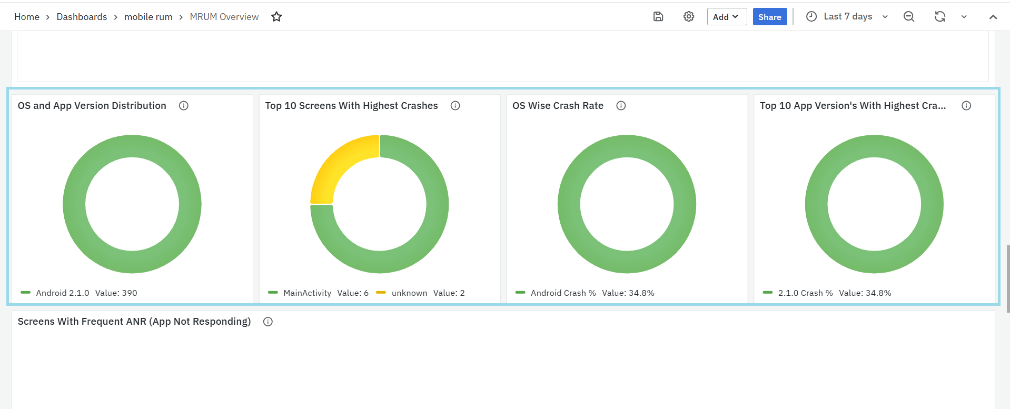Image resolution: width=1010 pixels, height=409 pixels.
Task: Show info for Top 10 Screens With Highest Crashes
Action: 456,106
